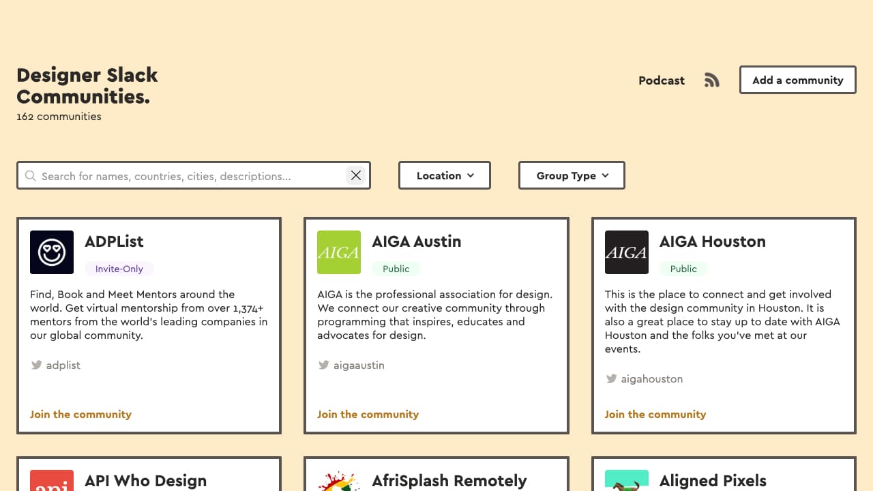Open the AIGA Houston card title
This screenshot has height=491, width=873.
pyautogui.click(x=712, y=241)
